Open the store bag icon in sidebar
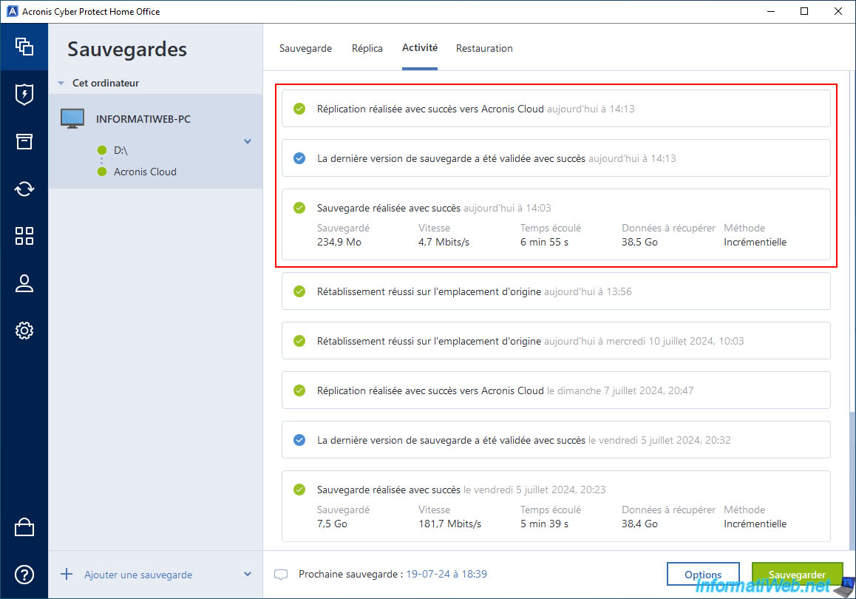856x599 pixels. [x=24, y=527]
